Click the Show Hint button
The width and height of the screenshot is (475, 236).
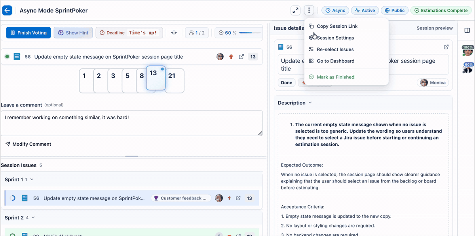pyautogui.click(x=73, y=33)
